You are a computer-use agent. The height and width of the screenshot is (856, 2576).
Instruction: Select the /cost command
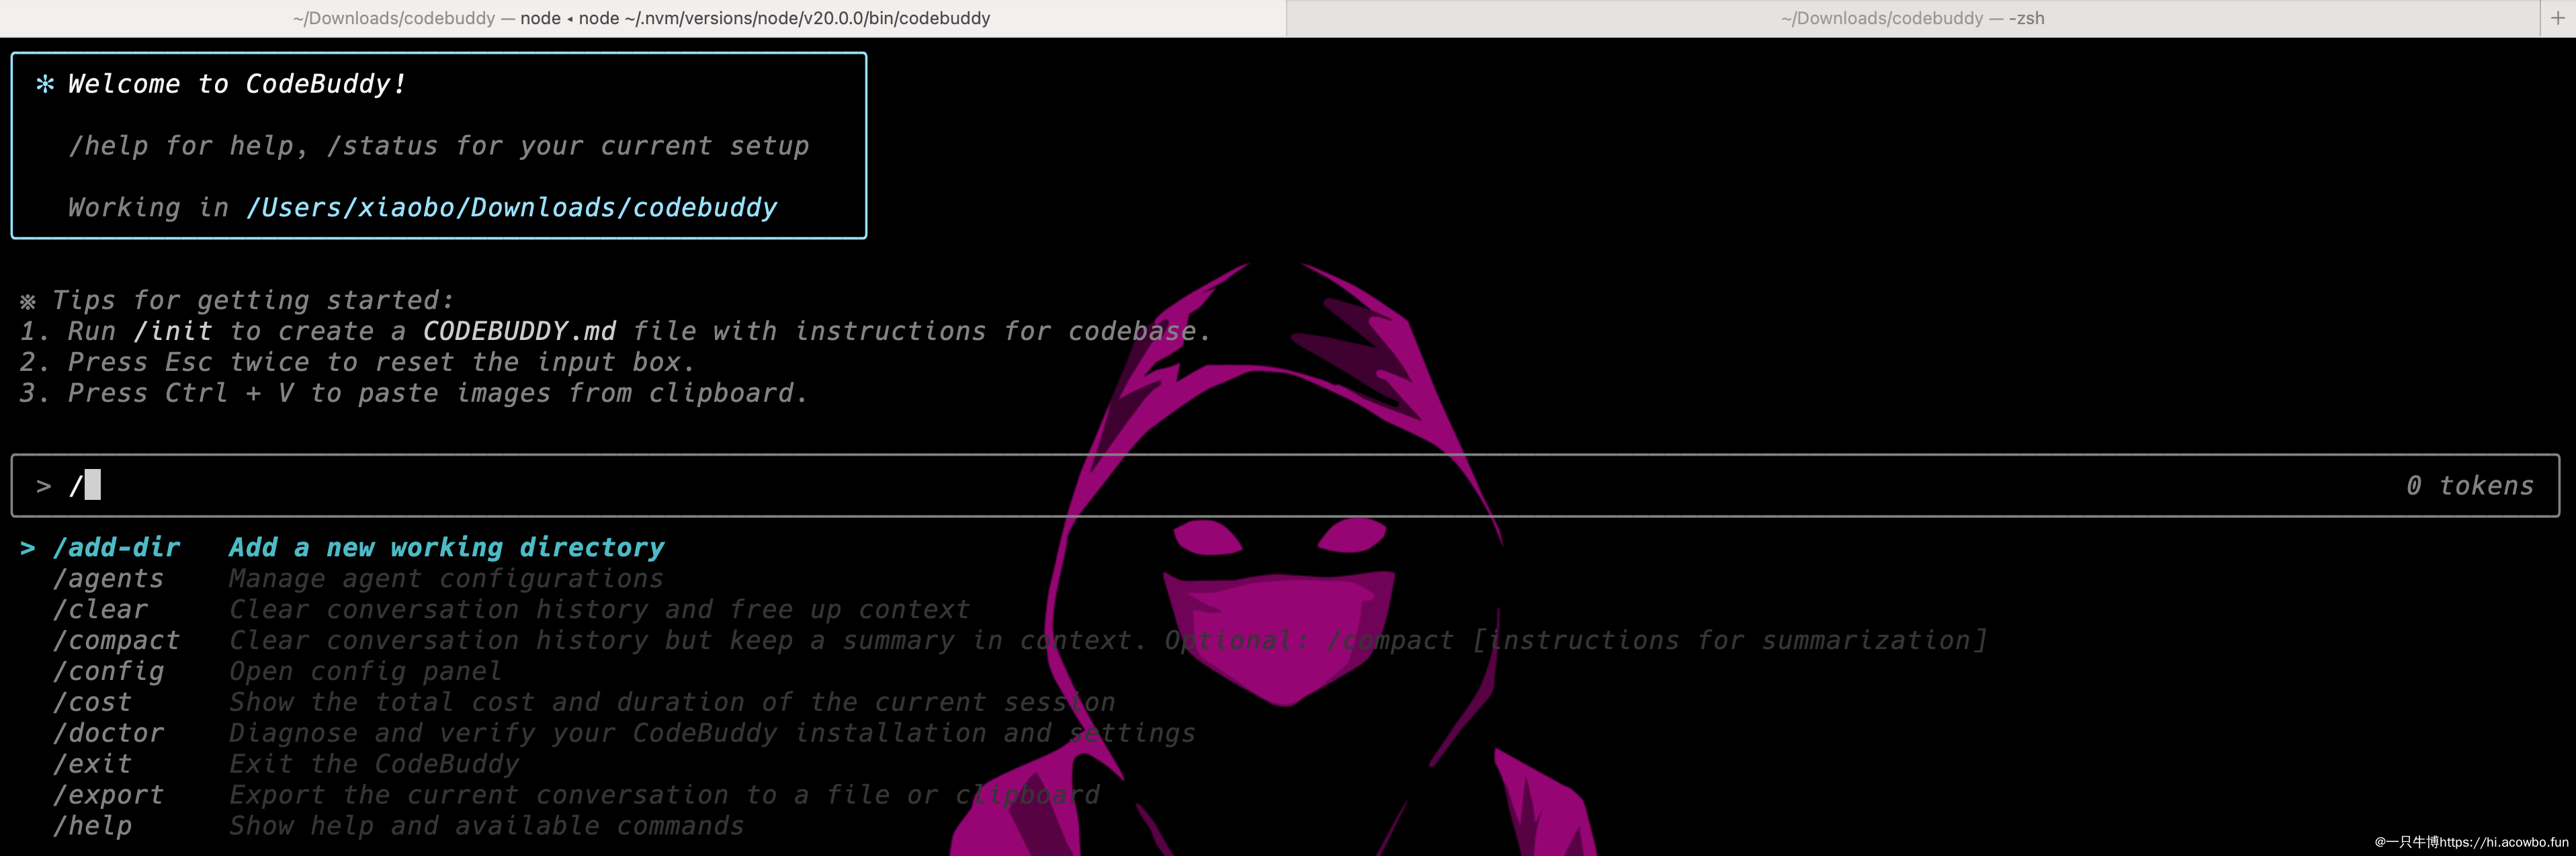(x=92, y=702)
